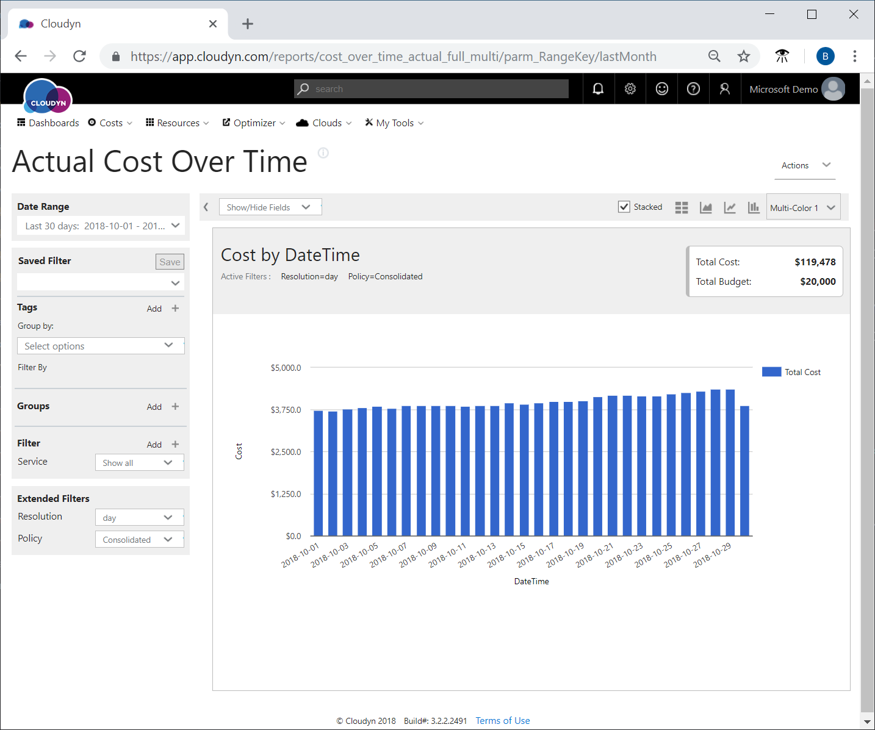This screenshot has height=730, width=875.
Task: Open the help question mark icon
Action: point(693,89)
